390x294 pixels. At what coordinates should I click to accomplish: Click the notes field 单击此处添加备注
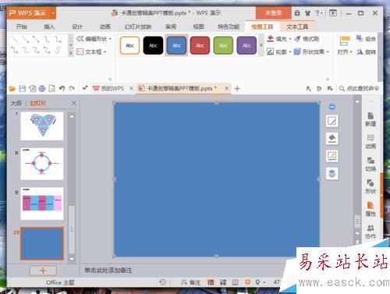pyautogui.click(x=108, y=271)
